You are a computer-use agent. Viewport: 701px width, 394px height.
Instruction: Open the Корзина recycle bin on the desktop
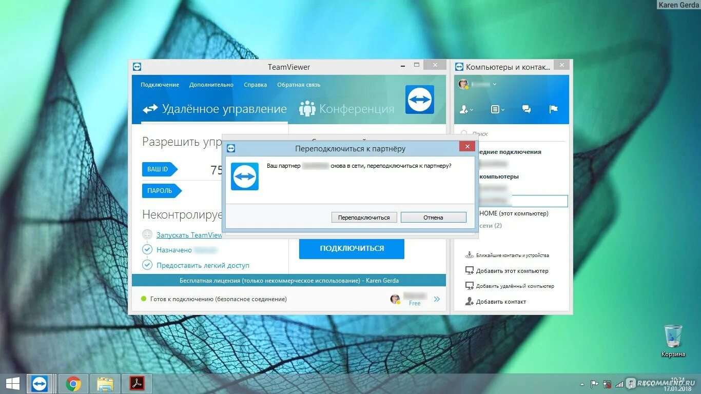point(673,341)
